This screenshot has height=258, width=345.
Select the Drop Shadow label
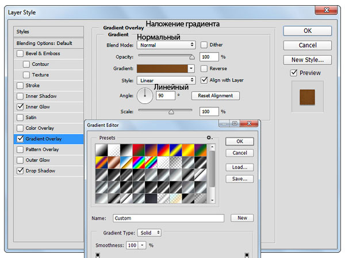[40, 171]
